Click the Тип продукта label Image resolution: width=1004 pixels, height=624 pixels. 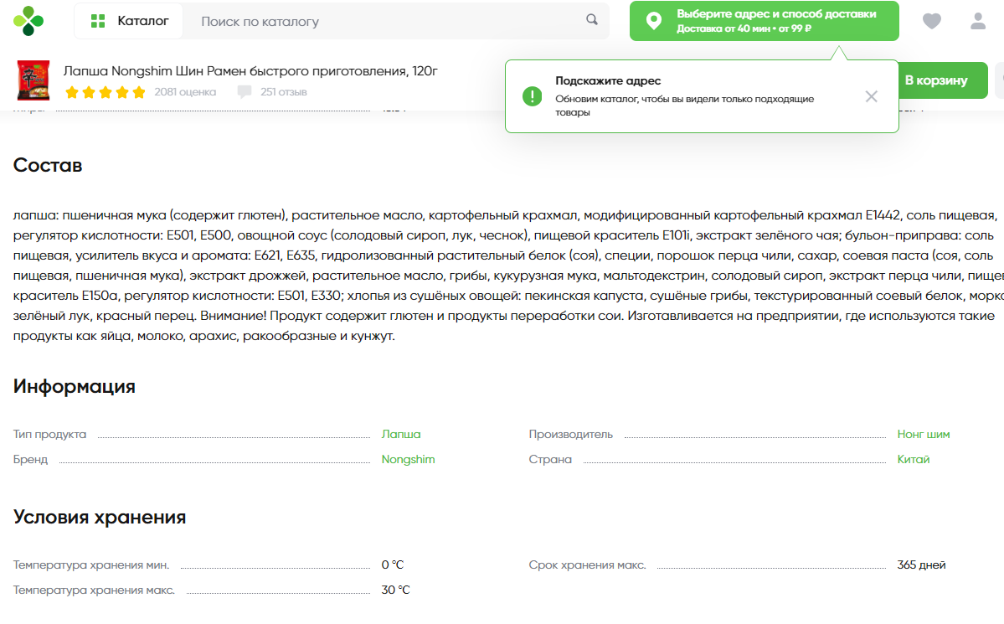pos(49,435)
